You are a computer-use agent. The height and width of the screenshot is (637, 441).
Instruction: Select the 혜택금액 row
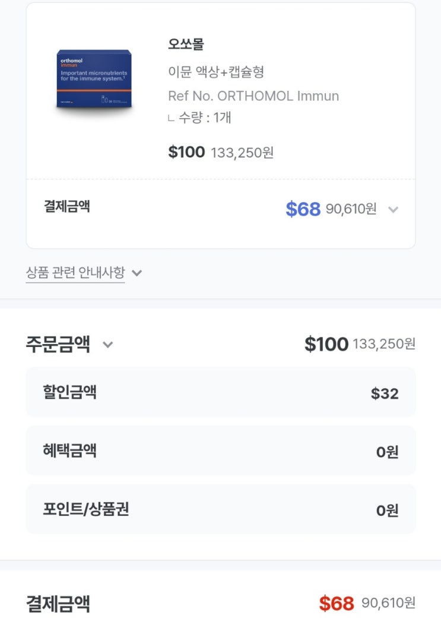click(x=220, y=451)
